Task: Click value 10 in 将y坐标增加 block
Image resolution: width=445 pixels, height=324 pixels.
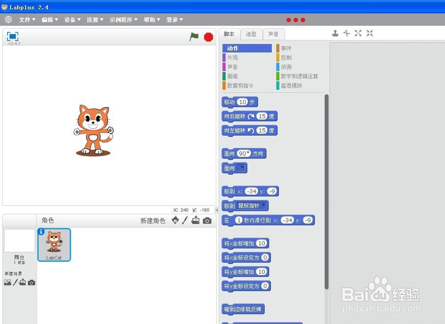Action: point(262,271)
